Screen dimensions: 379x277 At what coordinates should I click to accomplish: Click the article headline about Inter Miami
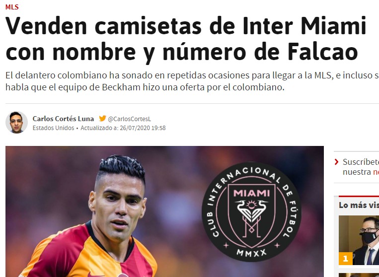tap(186, 39)
